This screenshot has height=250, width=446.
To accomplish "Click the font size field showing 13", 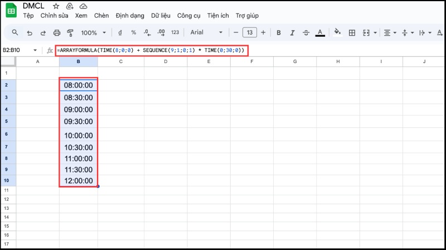I will (249, 32).
